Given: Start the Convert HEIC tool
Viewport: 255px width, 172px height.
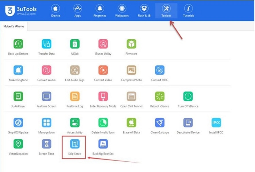Looking at the screenshot, I should [160, 70].
